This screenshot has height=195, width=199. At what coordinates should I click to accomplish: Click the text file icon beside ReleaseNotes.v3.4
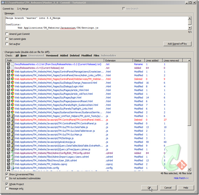pos(12,68)
